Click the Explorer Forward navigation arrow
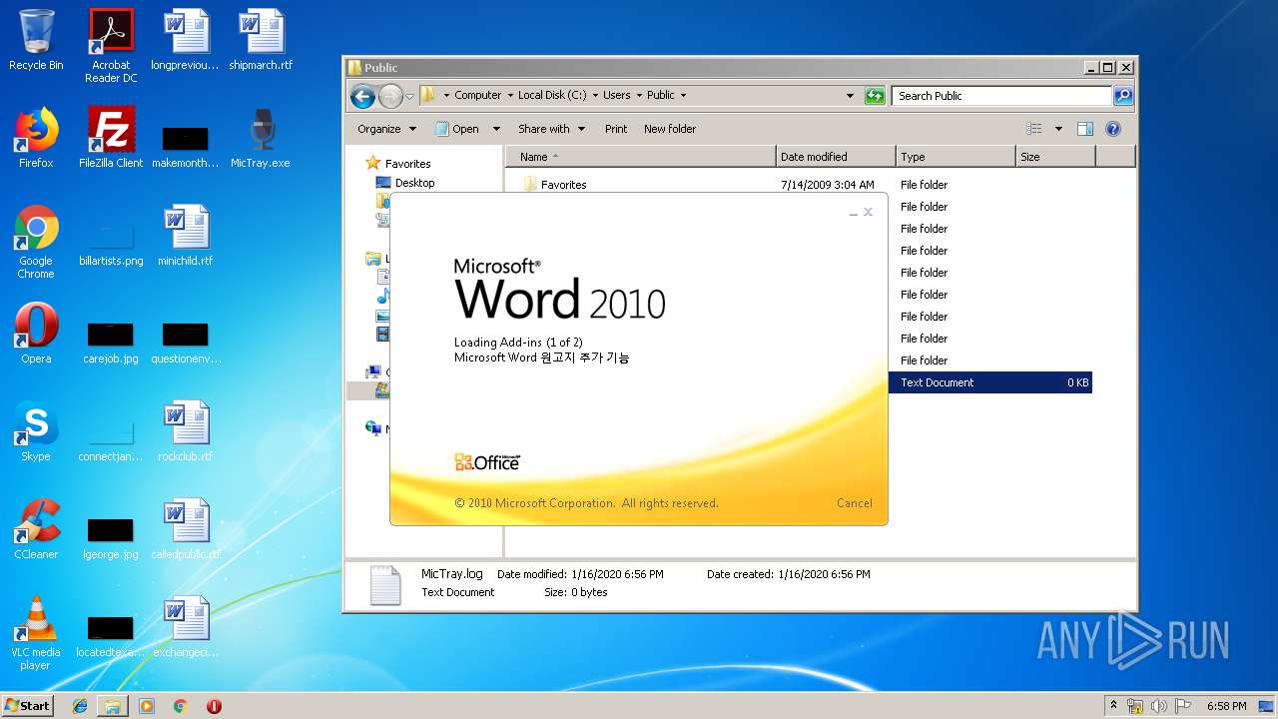 (x=390, y=96)
